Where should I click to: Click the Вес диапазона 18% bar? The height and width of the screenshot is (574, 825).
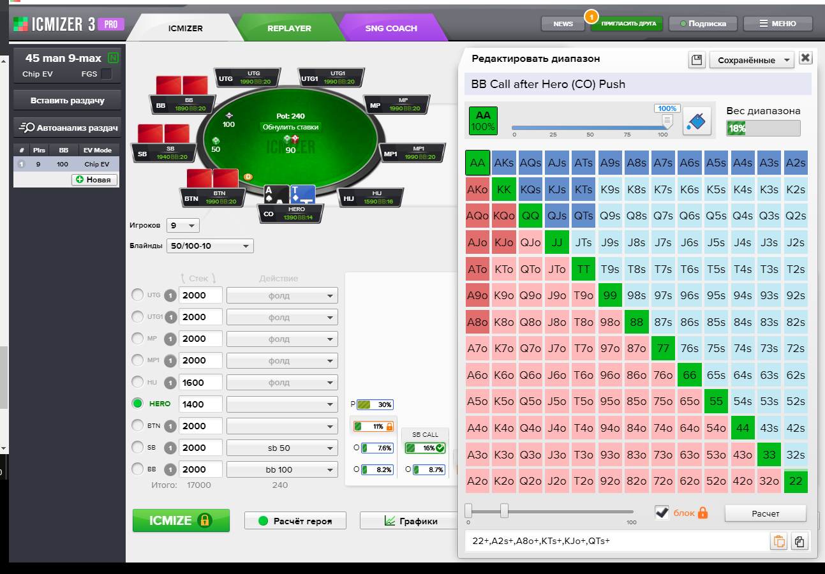tap(763, 128)
